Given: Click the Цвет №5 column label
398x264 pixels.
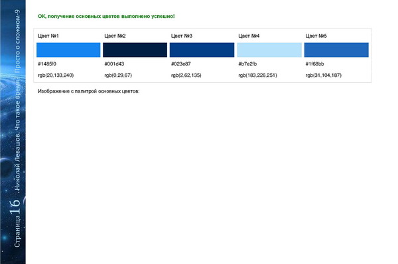Looking at the screenshot, I should click(x=316, y=36).
